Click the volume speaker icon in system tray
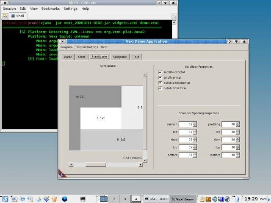 (215, 199)
